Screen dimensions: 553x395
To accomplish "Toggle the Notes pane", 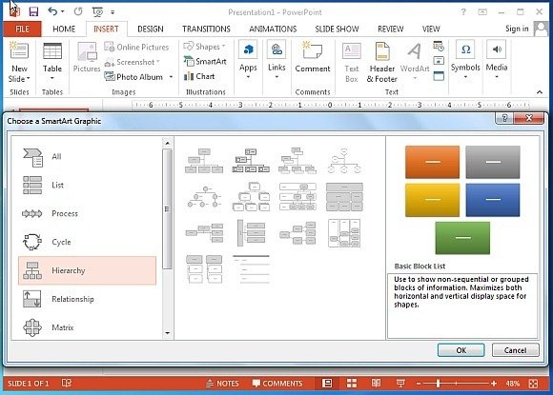I will click(222, 384).
